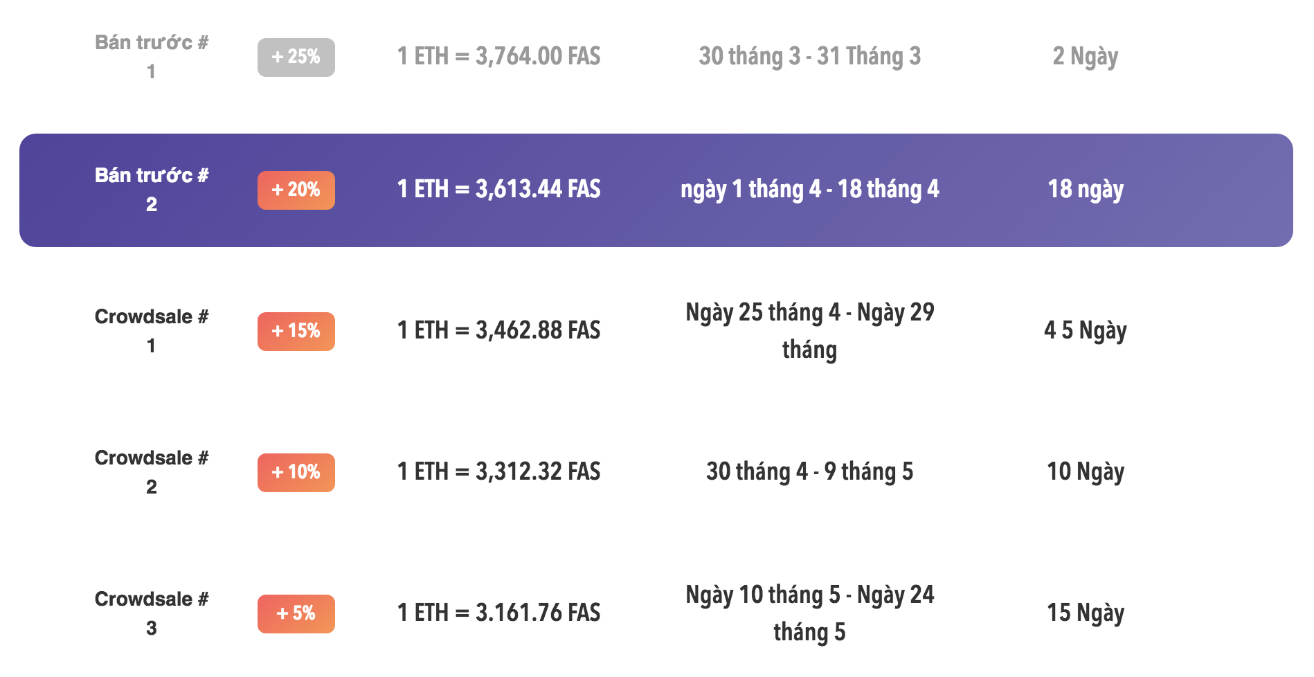Click the Crowdsale # 1 label

coord(152,331)
